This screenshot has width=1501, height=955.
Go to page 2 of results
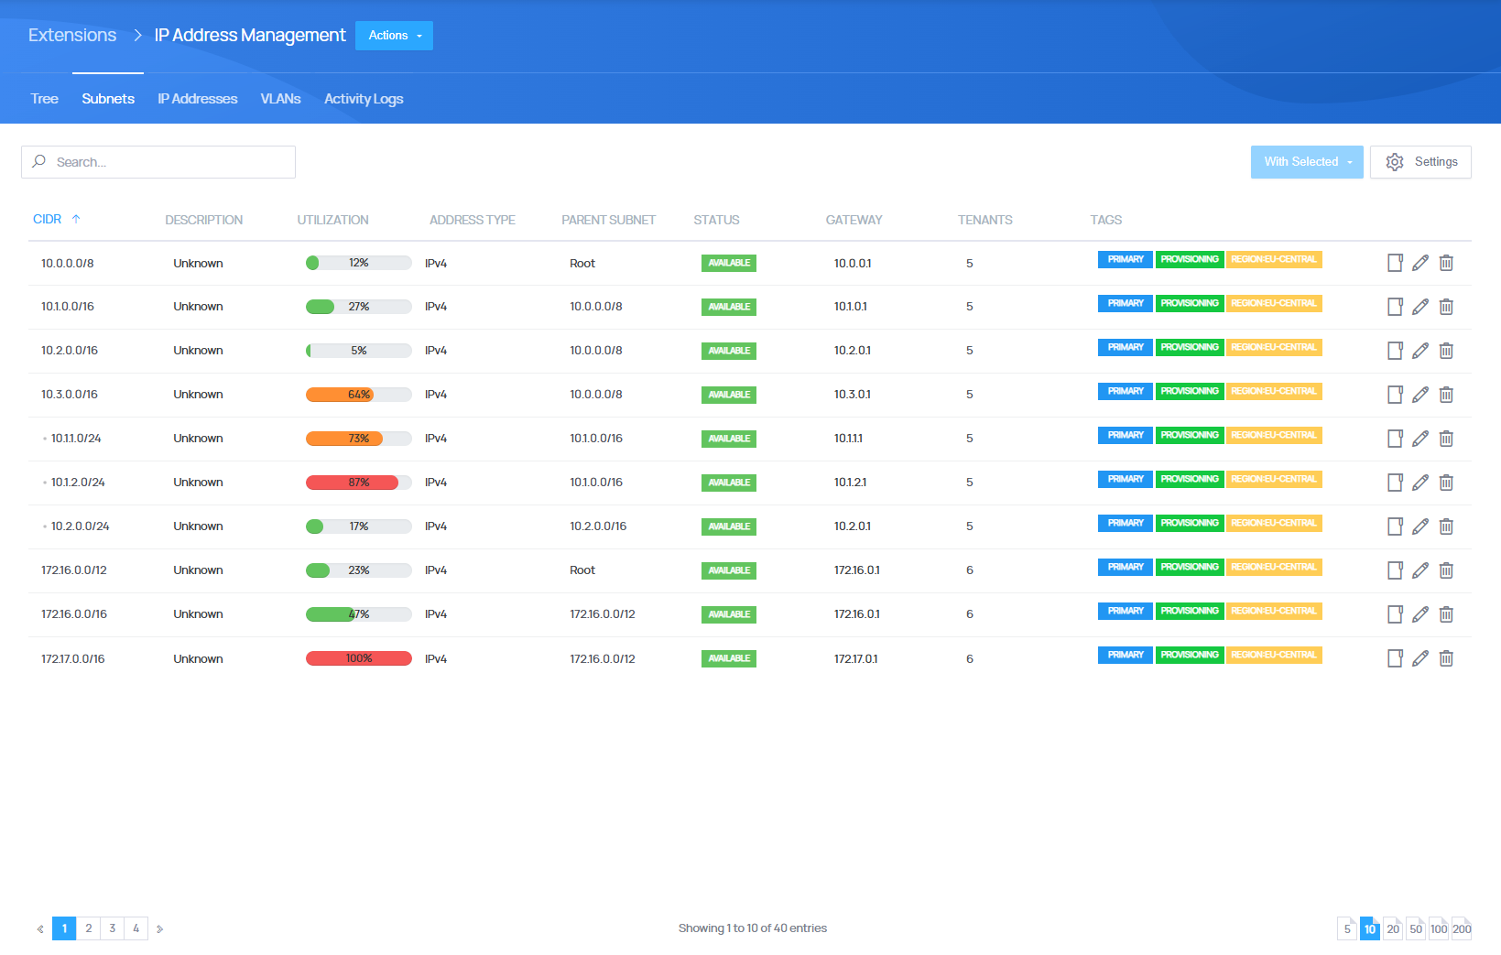click(89, 928)
